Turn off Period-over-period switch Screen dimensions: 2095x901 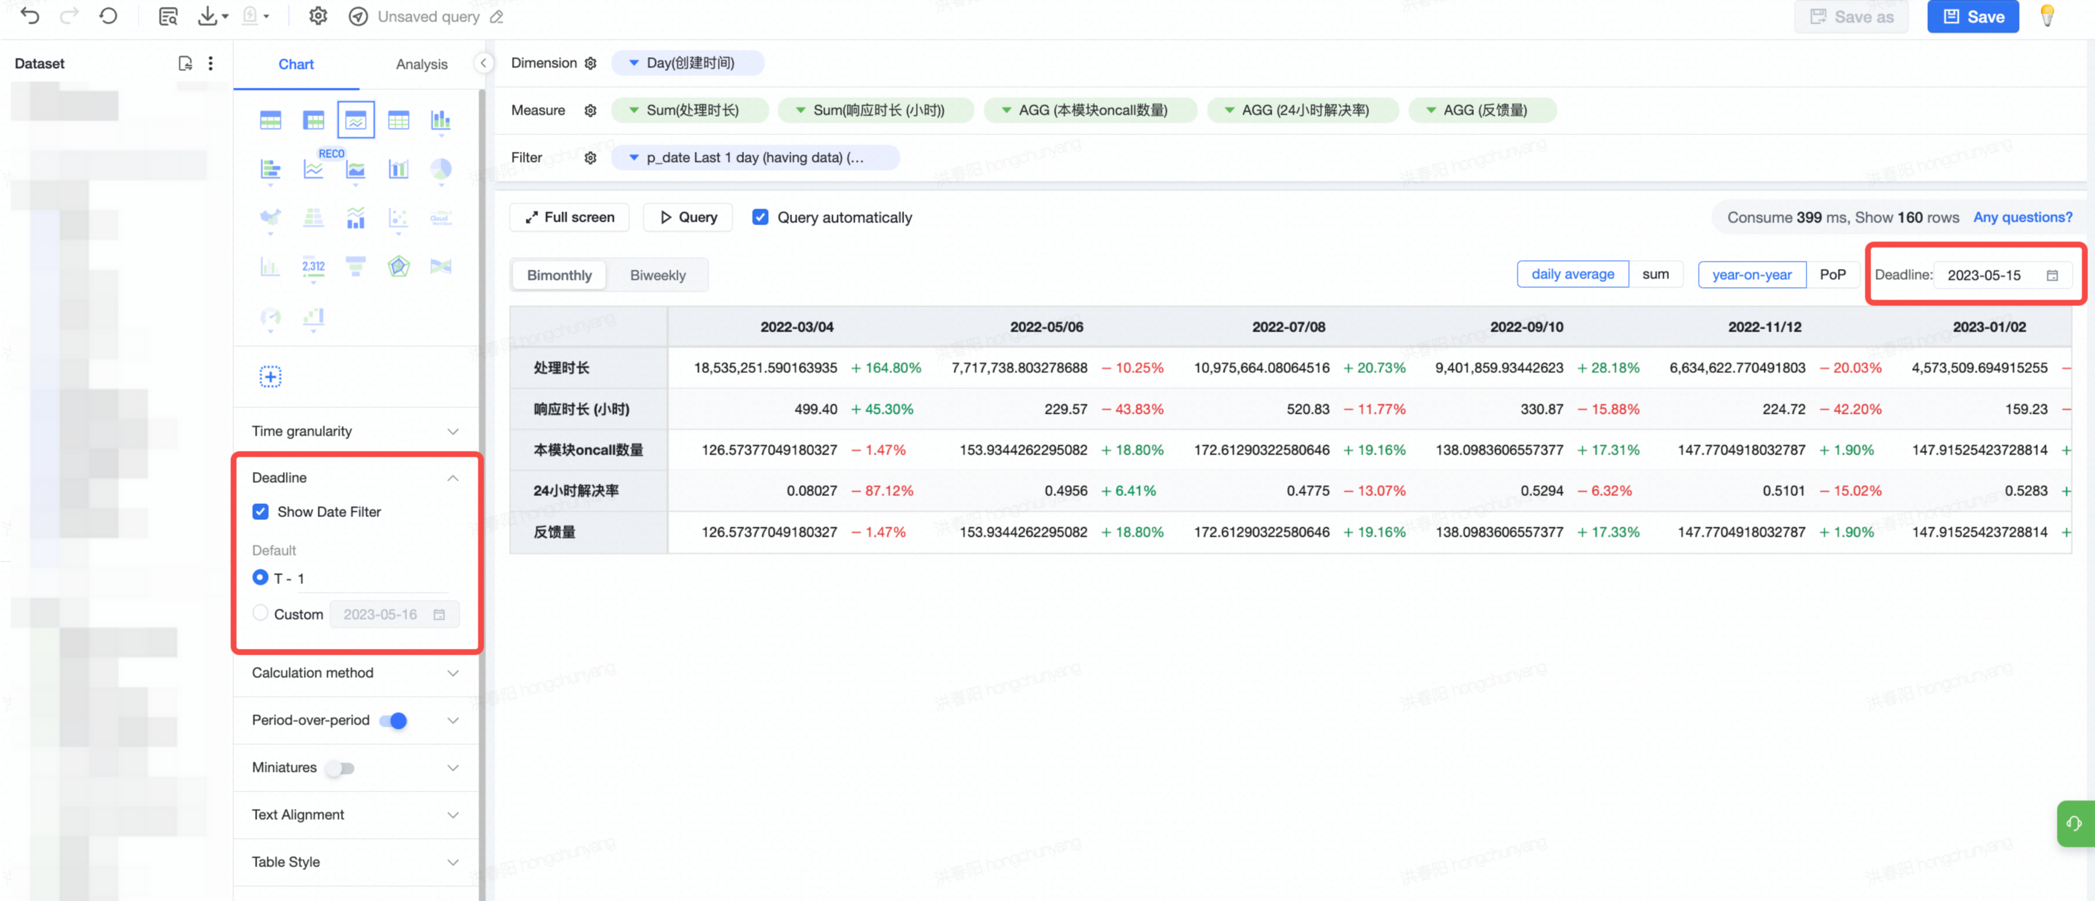(394, 721)
